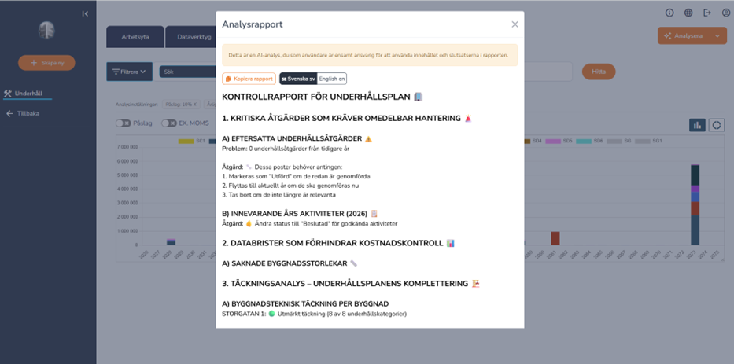
Task: Open the Underhåll sidebar item
Action: pyautogui.click(x=28, y=93)
